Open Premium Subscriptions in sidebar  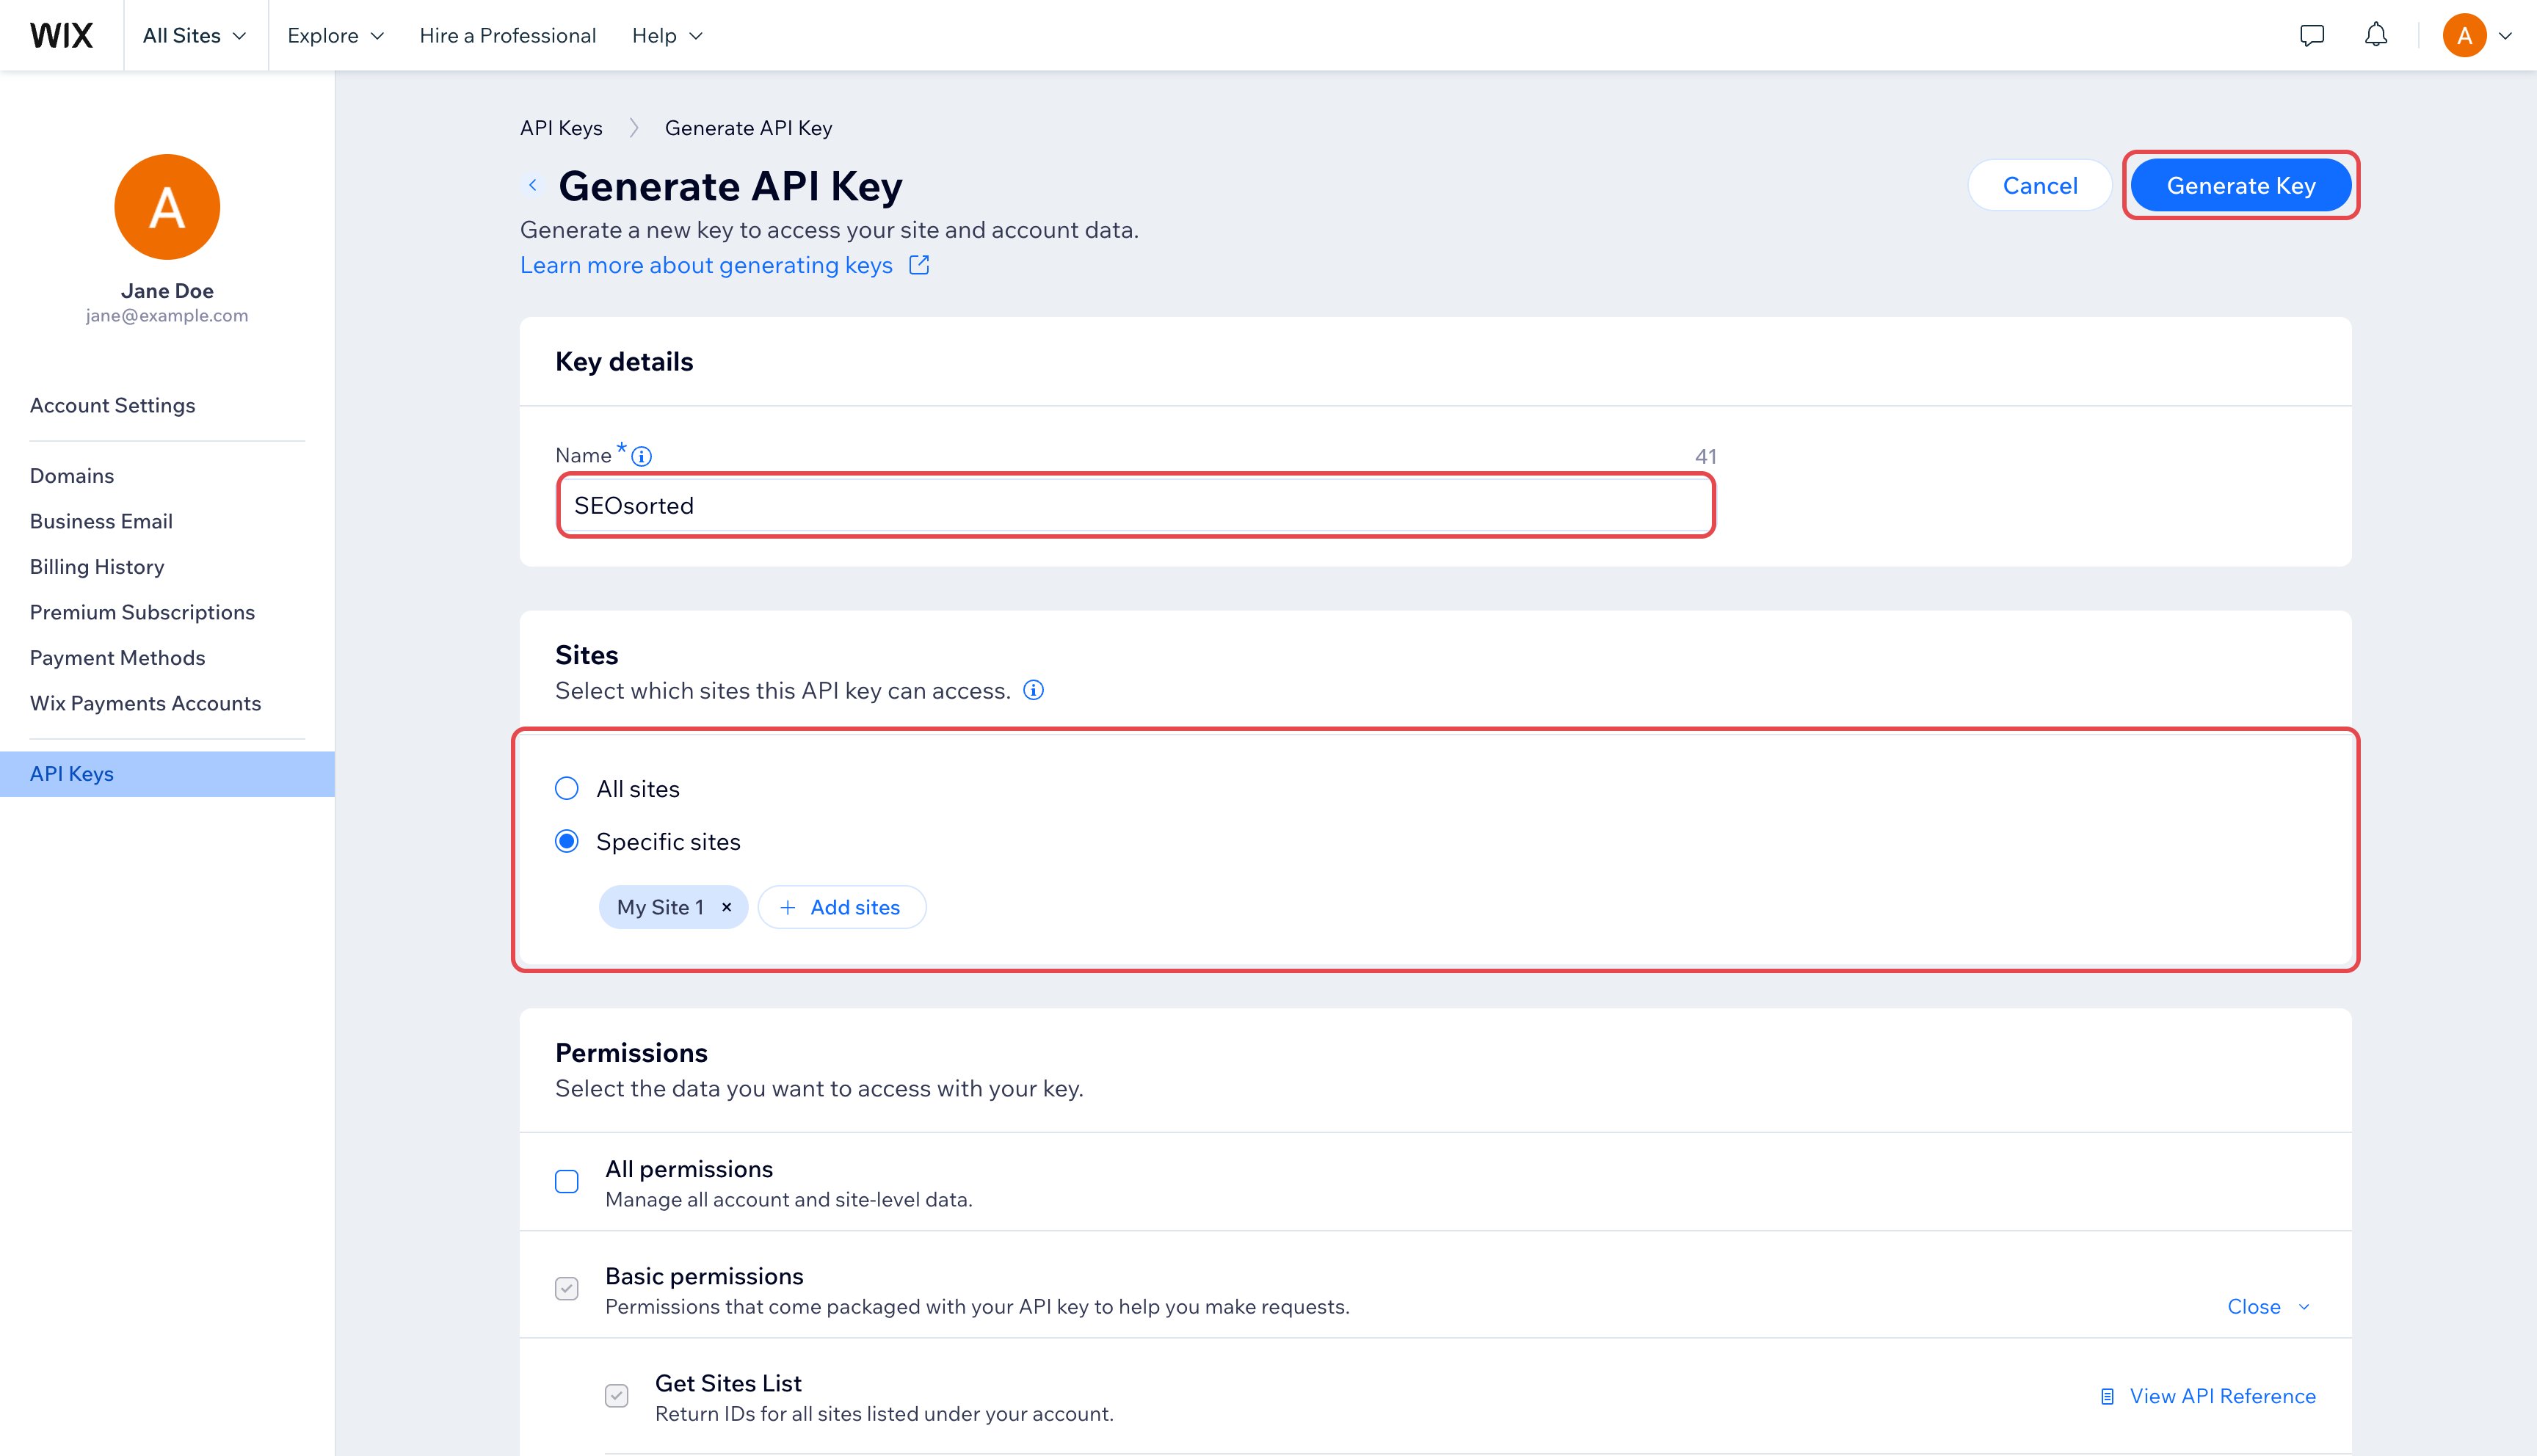(142, 612)
